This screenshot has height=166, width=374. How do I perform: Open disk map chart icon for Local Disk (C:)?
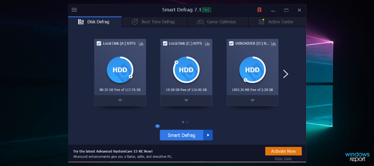[x=207, y=44]
